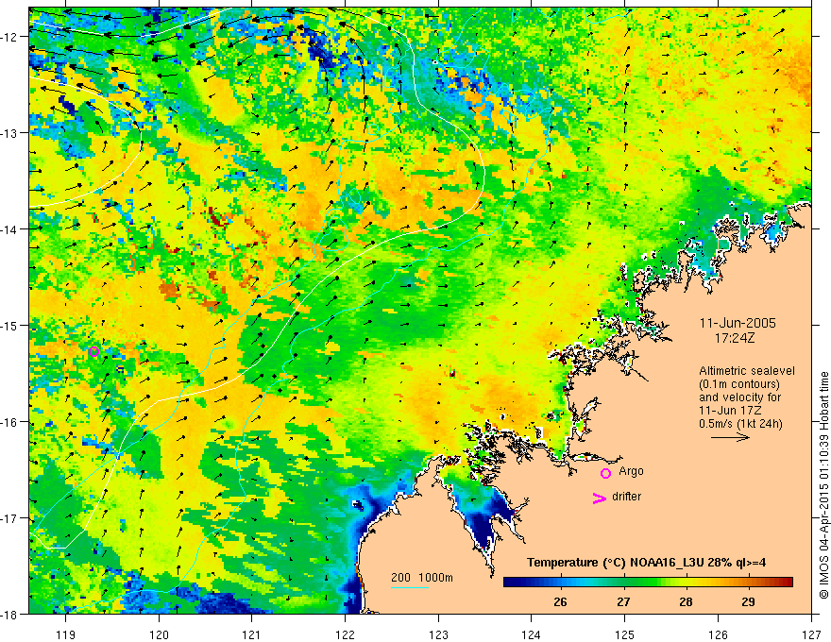
Task: Click the "Argo" legend label
Action: pyautogui.click(x=631, y=471)
